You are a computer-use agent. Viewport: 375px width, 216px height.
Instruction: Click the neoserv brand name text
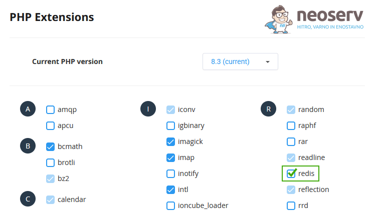[x=330, y=15]
